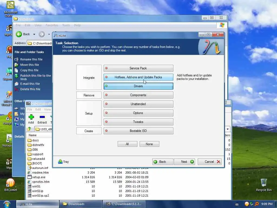Switch to nLite taskbar button
277x208 pixels.
[37, 204]
